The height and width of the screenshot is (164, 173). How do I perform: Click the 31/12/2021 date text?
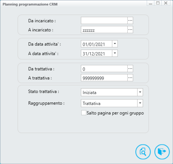[x=94, y=54]
